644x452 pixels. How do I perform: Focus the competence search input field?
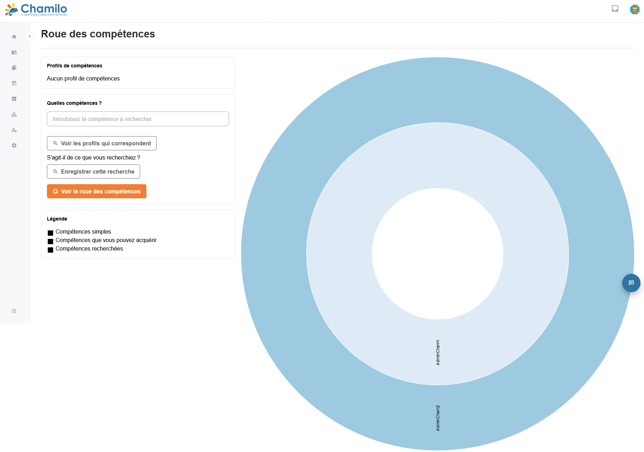(138, 119)
